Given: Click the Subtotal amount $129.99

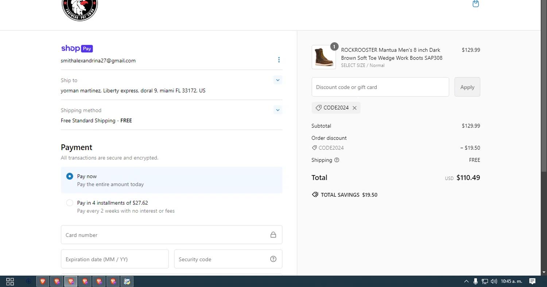Looking at the screenshot, I should (x=471, y=126).
